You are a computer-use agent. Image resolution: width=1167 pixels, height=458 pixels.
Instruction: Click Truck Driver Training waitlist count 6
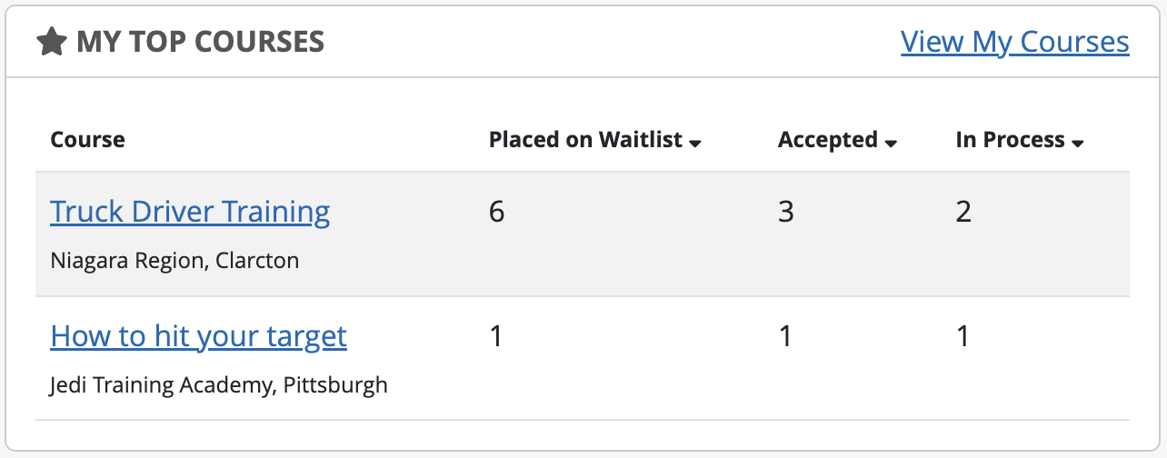click(497, 212)
